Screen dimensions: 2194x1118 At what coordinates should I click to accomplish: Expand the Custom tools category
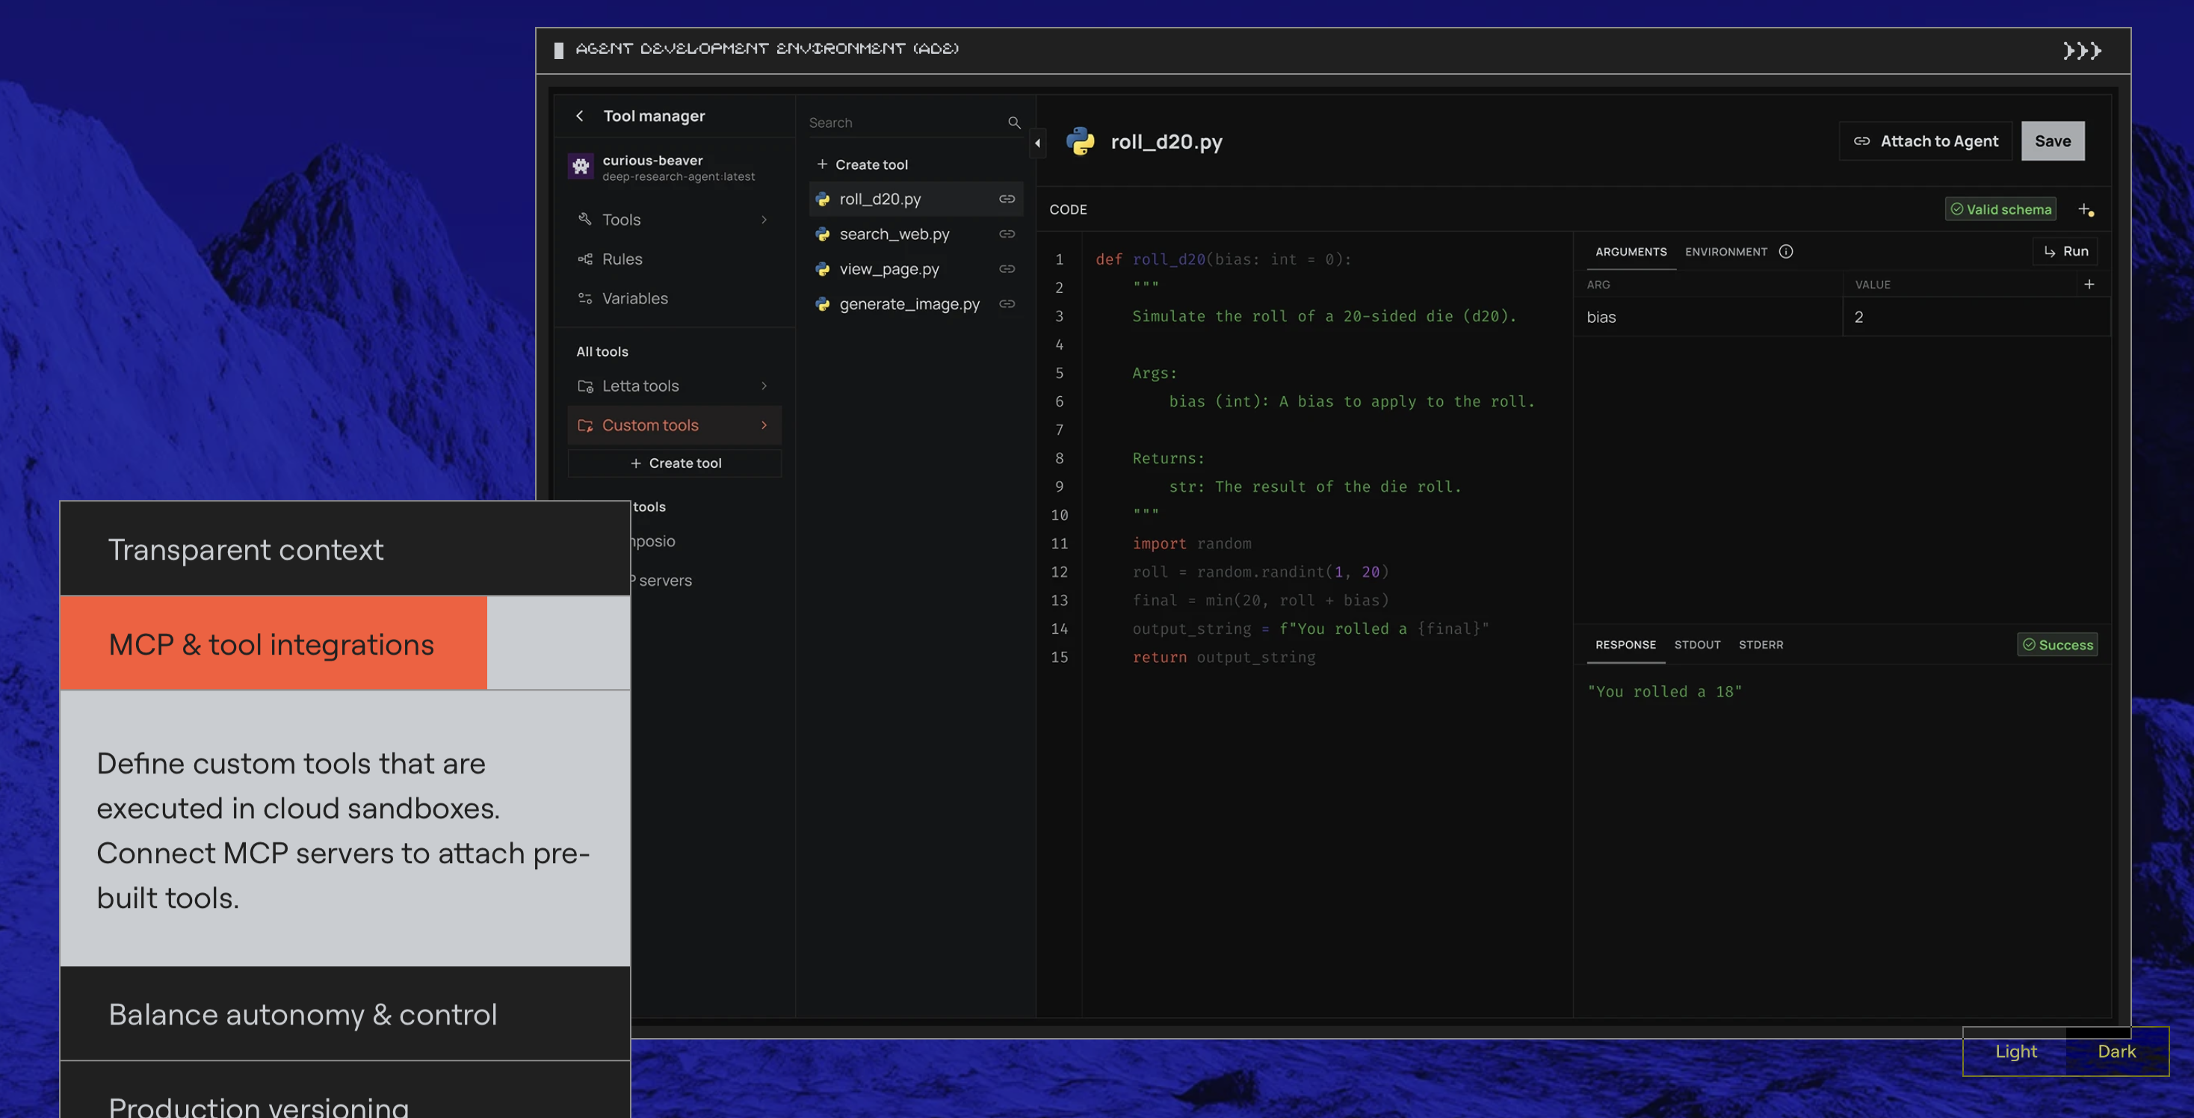tap(764, 425)
